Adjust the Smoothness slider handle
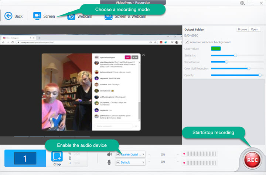266x175 pixels. 226,62
